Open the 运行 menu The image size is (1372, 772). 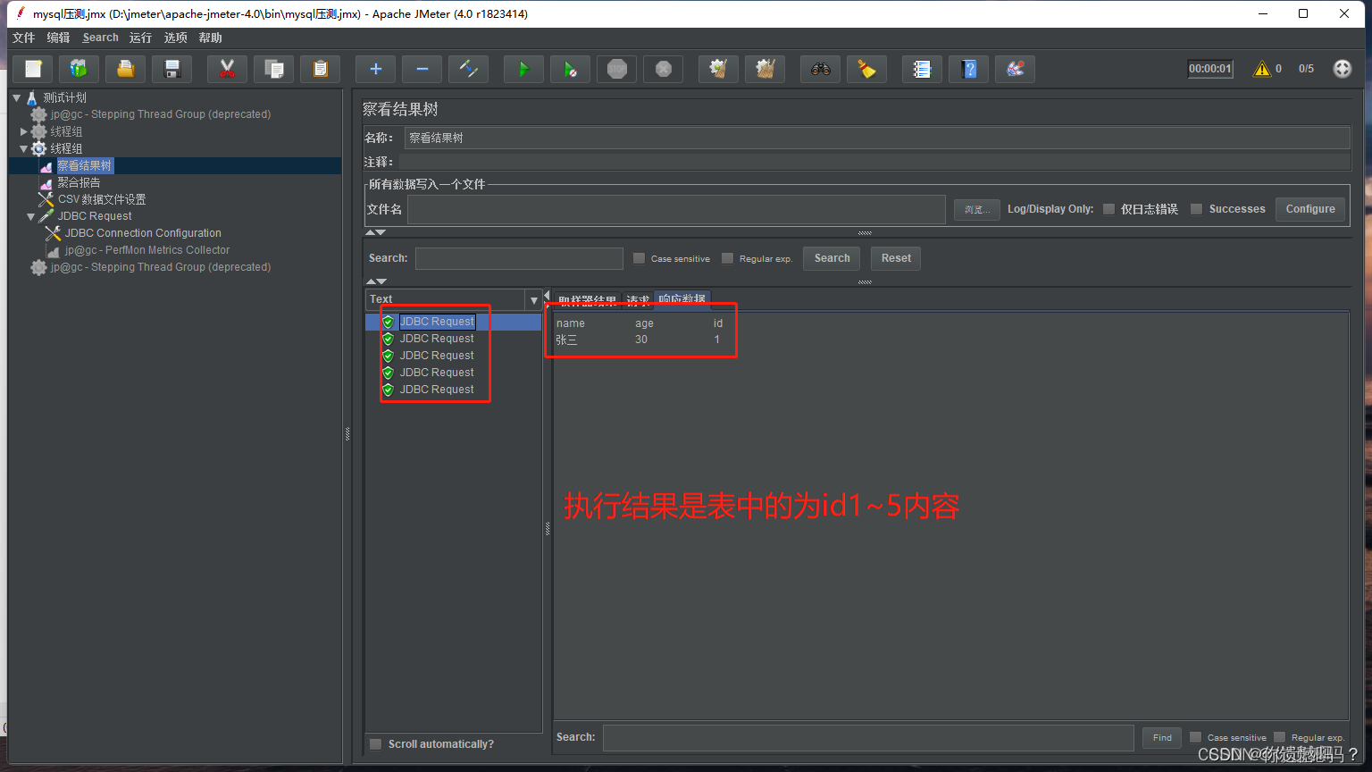tap(140, 38)
